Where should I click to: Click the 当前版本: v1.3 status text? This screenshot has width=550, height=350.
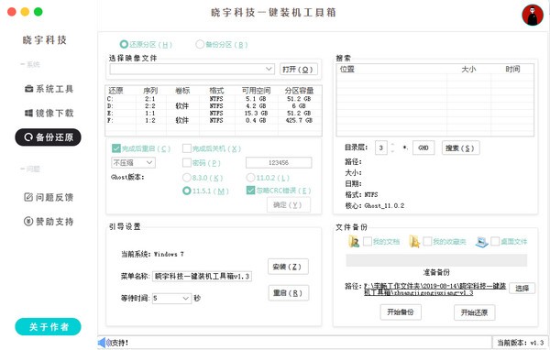(x=520, y=343)
